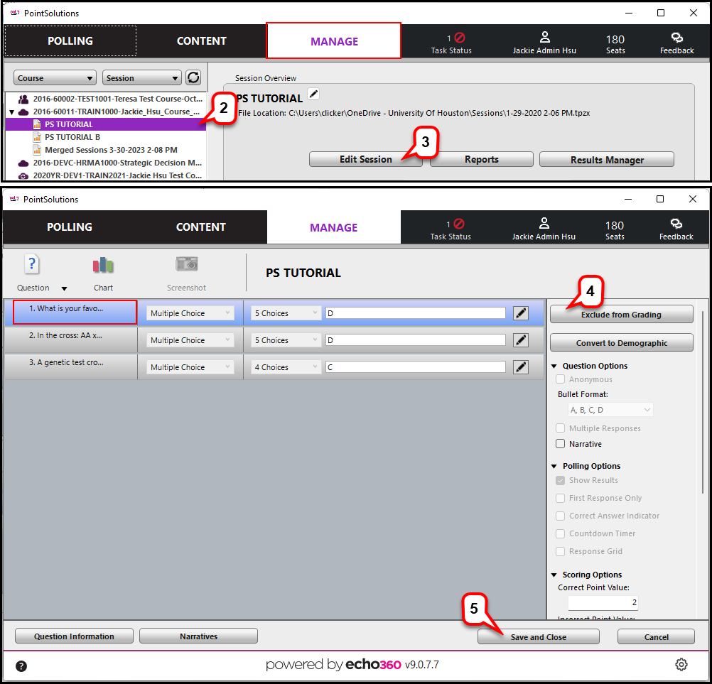Click the help question mark icon at bottom left
The image size is (712, 684).
coord(21,666)
